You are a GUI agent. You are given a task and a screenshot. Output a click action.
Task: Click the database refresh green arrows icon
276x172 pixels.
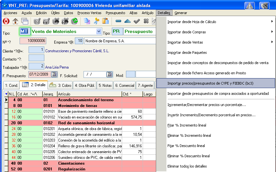coord(75,21)
